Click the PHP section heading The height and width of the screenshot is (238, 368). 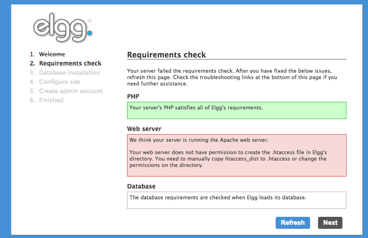133,96
